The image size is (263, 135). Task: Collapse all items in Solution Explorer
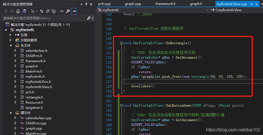coord(48,11)
